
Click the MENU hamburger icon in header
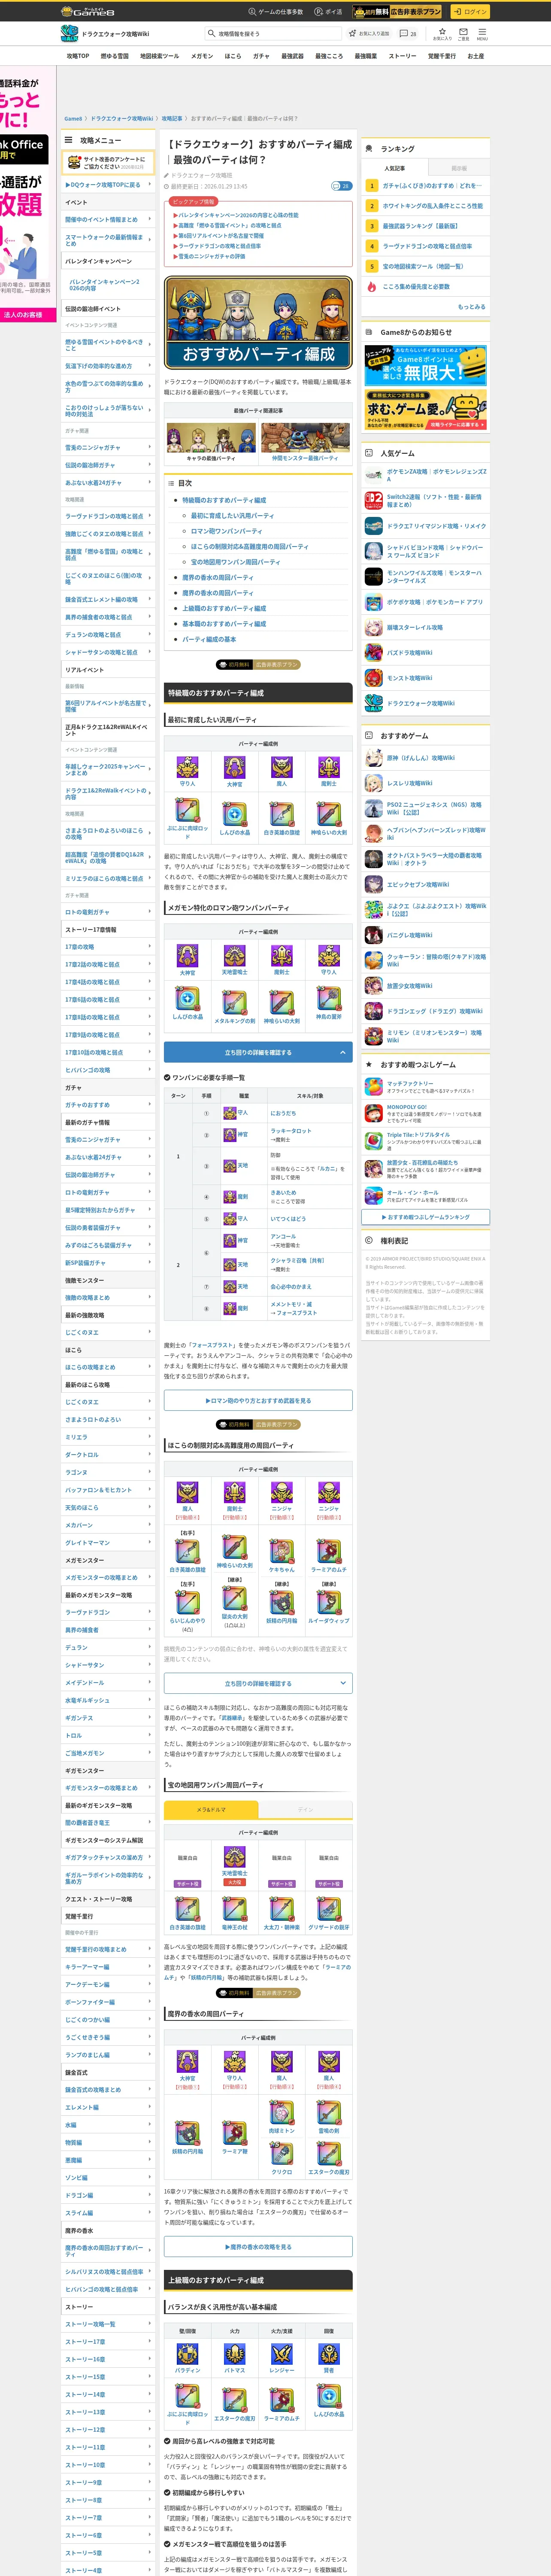[x=482, y=33]
